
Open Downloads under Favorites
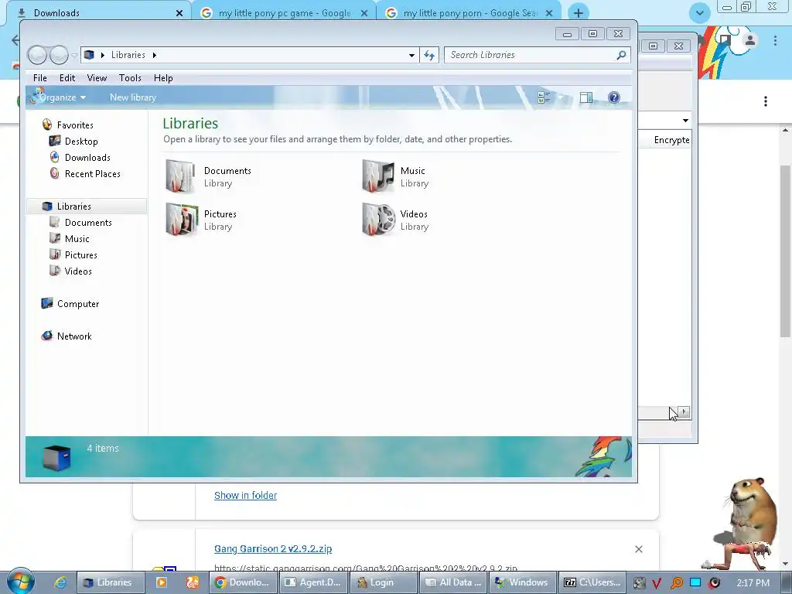(x=87, y=158)
